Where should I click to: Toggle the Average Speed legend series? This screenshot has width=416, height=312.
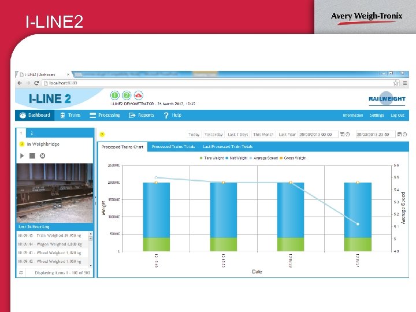click(x=263, y=158)
